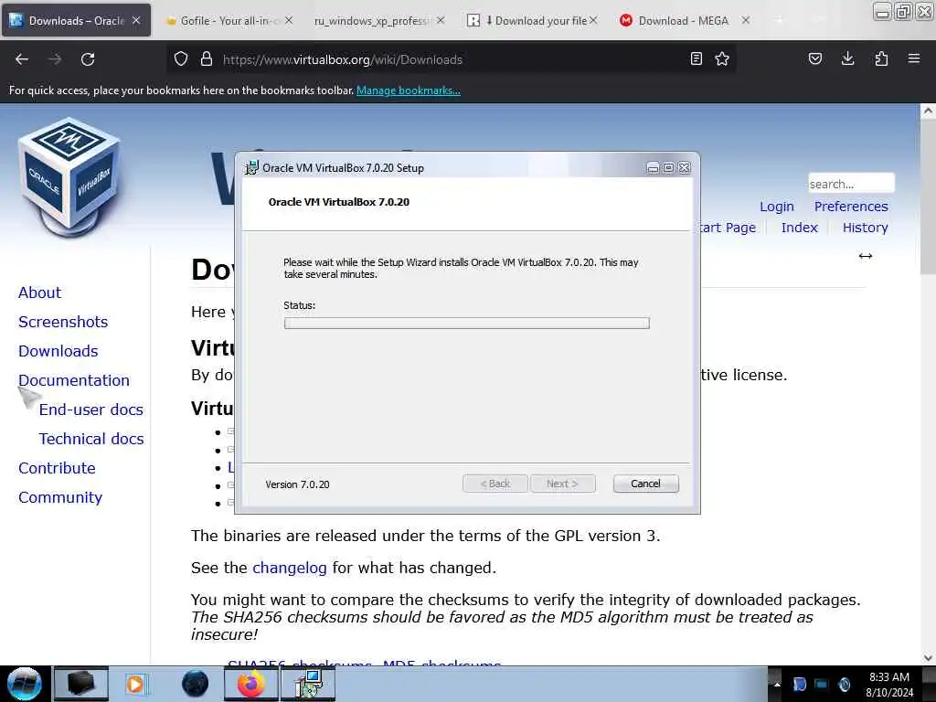Open the About sidebar link
Screen dimensions: 936x702
[39, 292]
